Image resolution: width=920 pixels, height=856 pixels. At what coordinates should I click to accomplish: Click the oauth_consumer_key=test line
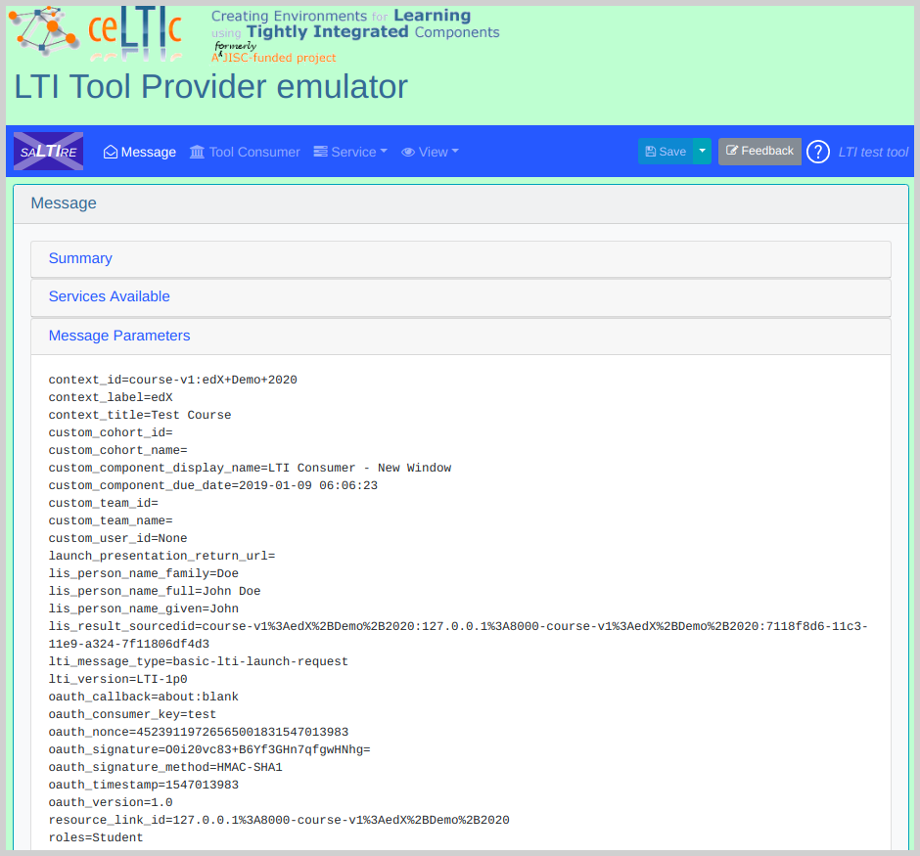click(132, 714)
